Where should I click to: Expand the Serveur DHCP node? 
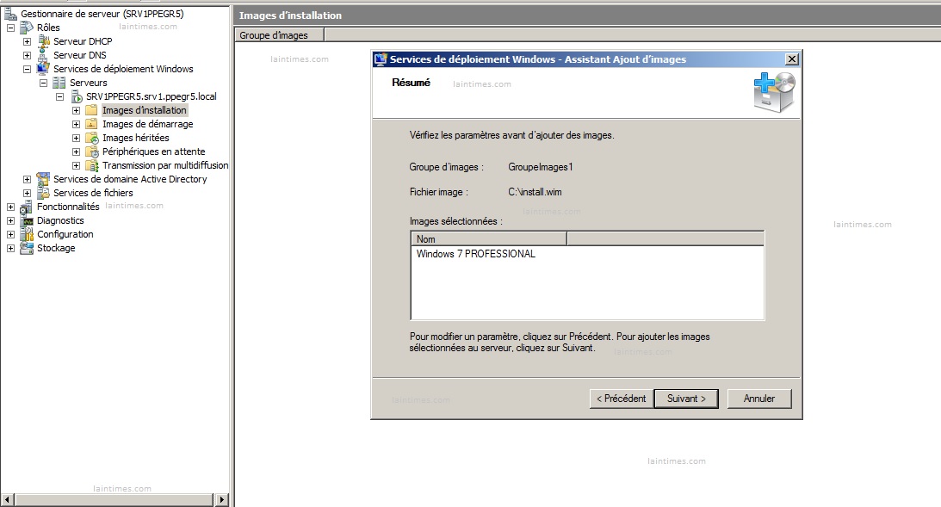point(27,41)
